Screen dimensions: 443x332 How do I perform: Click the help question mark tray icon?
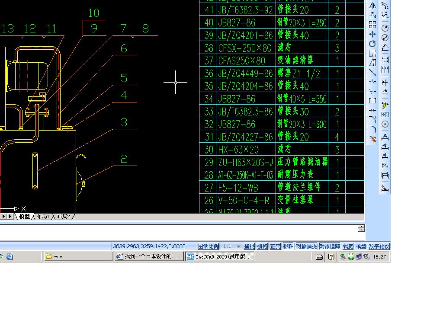tap(331, 257)
